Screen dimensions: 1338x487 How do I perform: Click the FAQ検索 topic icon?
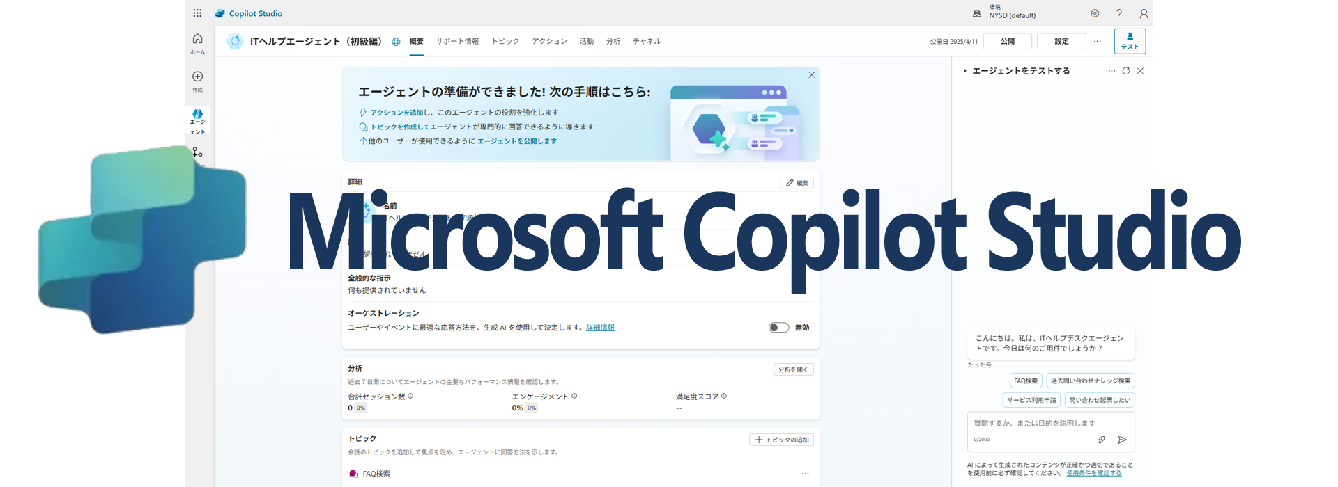(353, 474)
